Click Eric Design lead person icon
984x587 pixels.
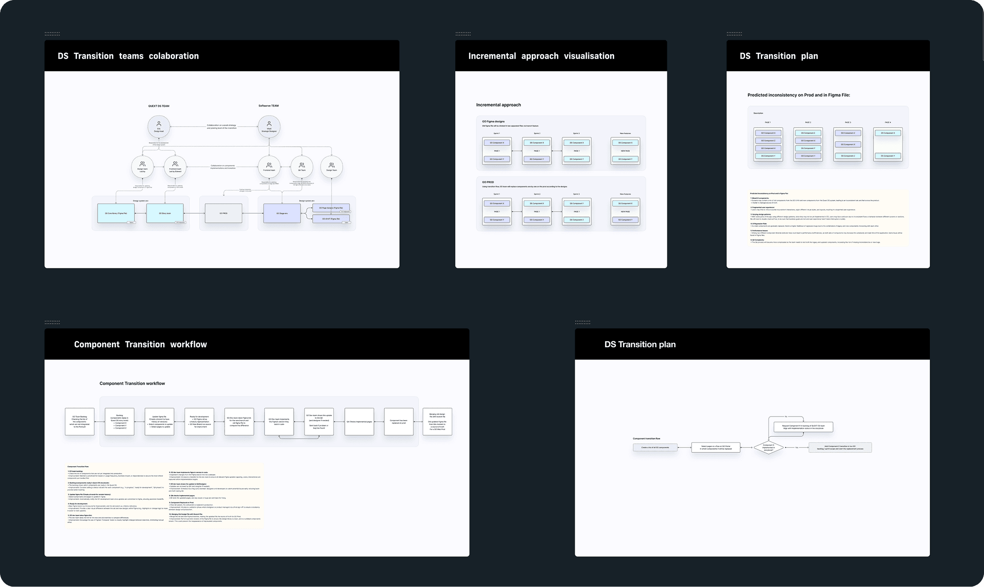tap(159, 123)
